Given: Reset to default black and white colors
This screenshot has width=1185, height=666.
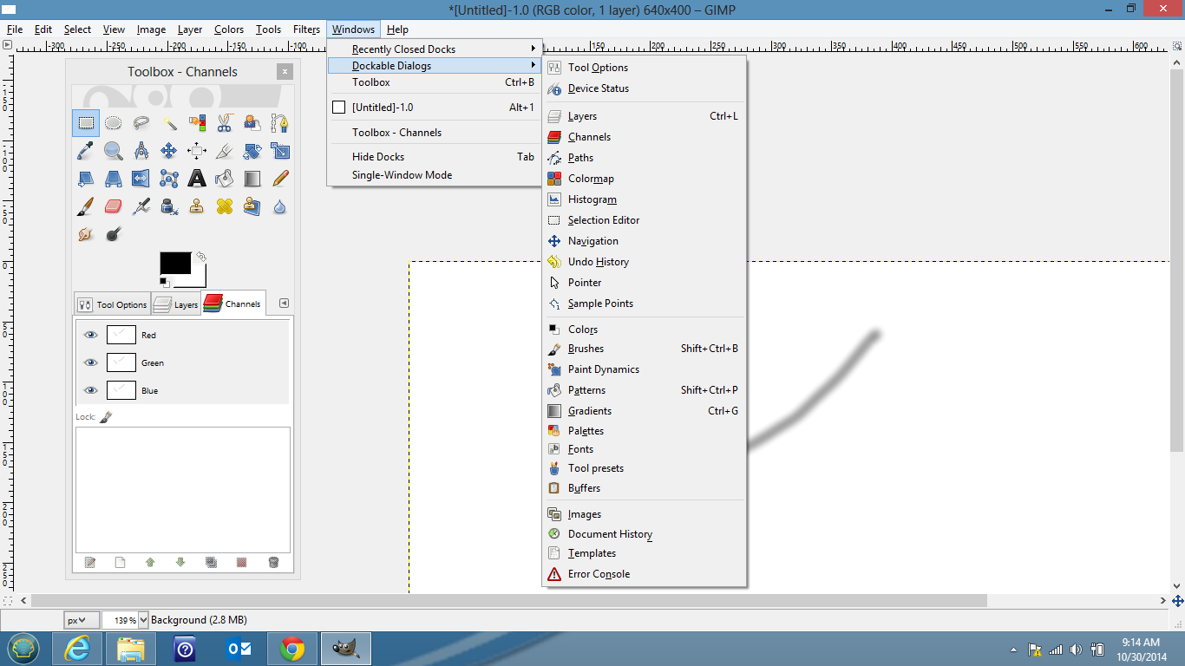Looking at the screenshot, I should (165, 282).
